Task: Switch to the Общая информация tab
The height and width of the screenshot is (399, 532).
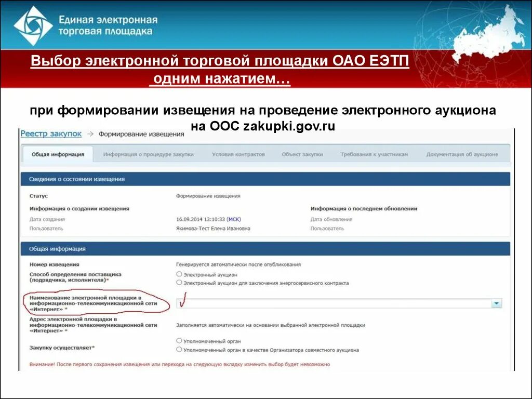Action: click(58, 154)
